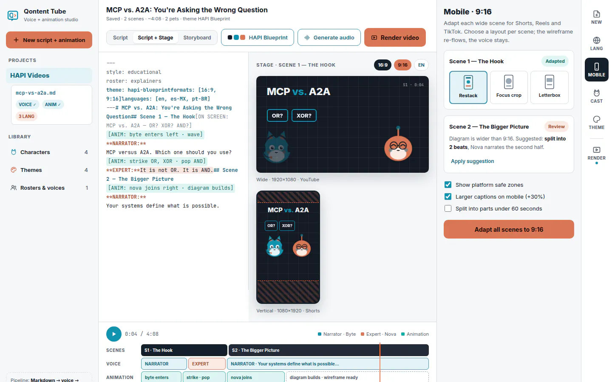Select the vertical Shorts preview
The width and height of the screenshot is (612, 382).
pos(288,247)
